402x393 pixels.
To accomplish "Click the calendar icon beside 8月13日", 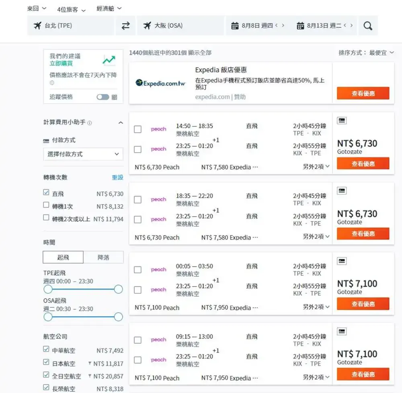I will point(300,26).
